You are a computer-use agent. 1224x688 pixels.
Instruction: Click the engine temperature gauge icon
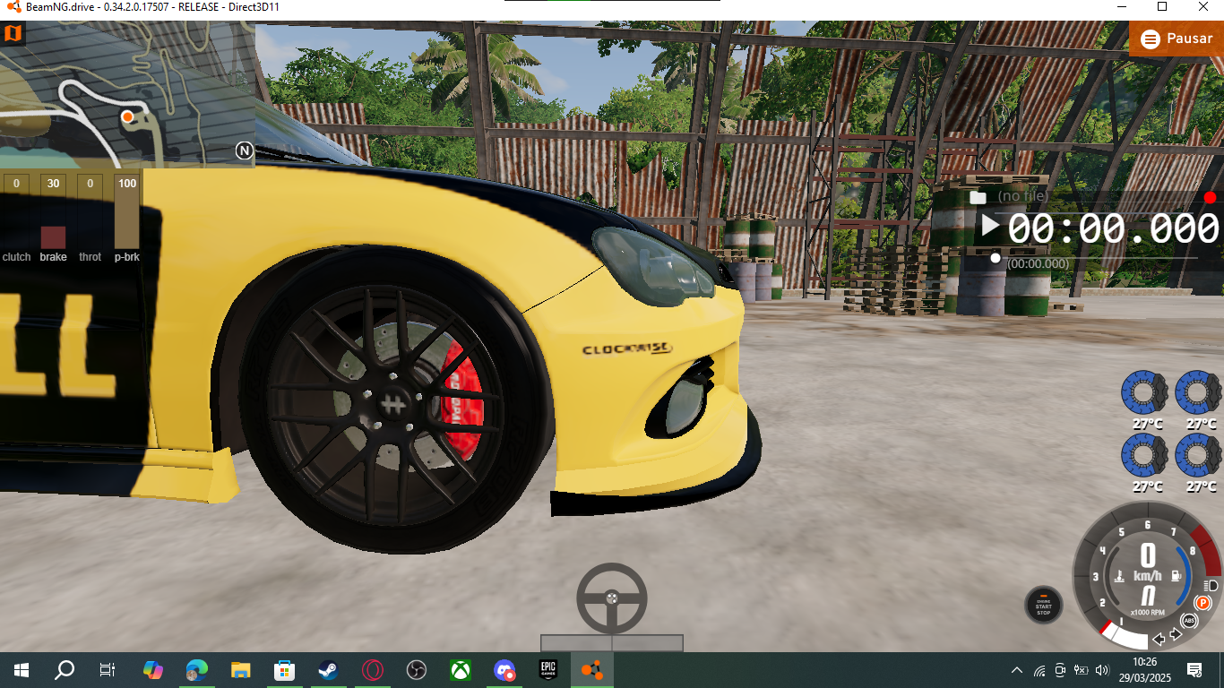pyautogui.click(x=1117, y=576)
